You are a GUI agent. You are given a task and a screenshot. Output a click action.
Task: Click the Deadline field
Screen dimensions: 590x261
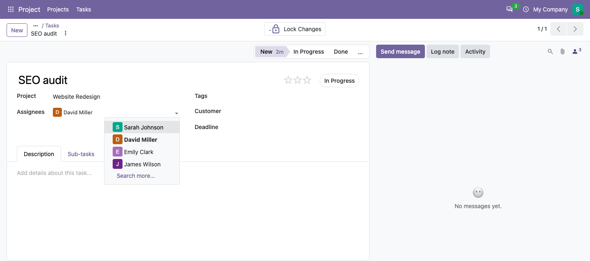[295, 127]
